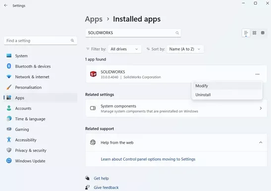This screenshot has height=191, width=271.
Task: Choose Modify from the context menu
Action: [227, 86]
